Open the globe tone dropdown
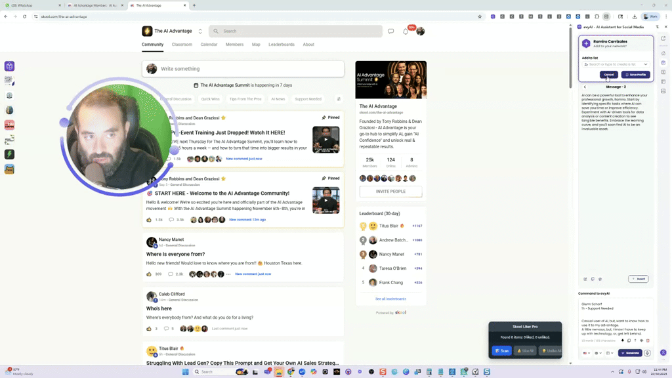 [598, 353]
